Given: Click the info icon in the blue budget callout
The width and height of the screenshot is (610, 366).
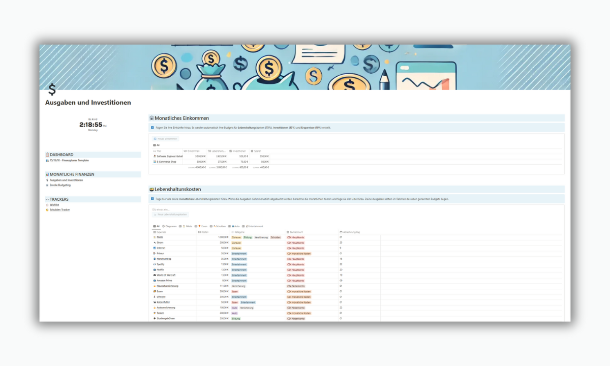Looking at the screenshot, I should coord(152,127).
